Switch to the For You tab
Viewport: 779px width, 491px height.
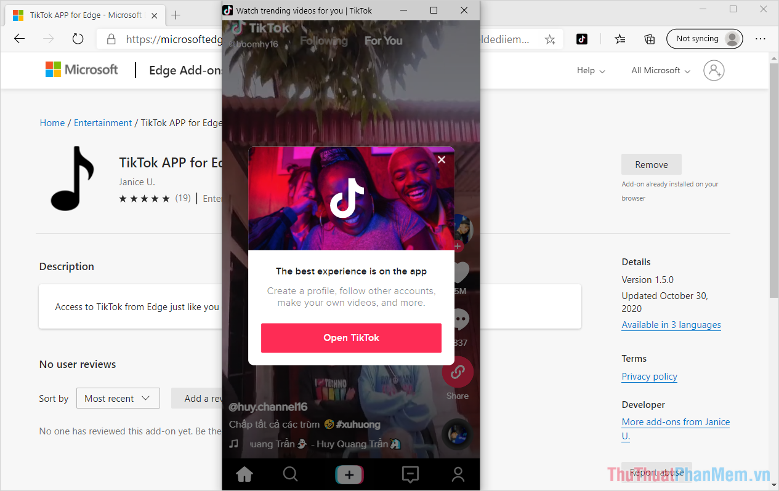pyautogui.click(x=383, y=41)
